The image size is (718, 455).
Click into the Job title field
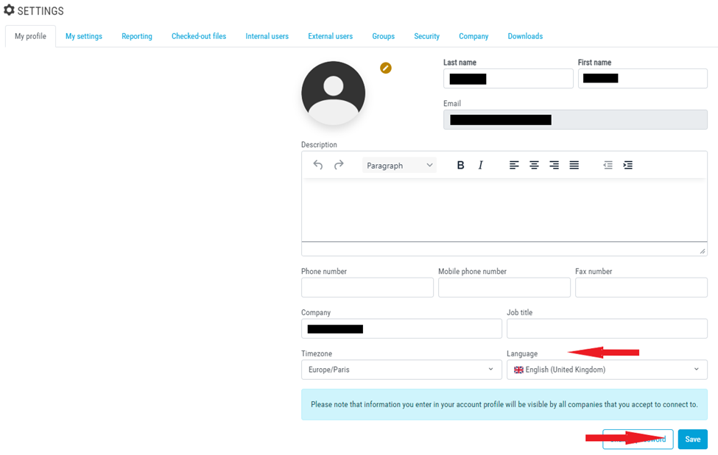click(x=607, y=328)
